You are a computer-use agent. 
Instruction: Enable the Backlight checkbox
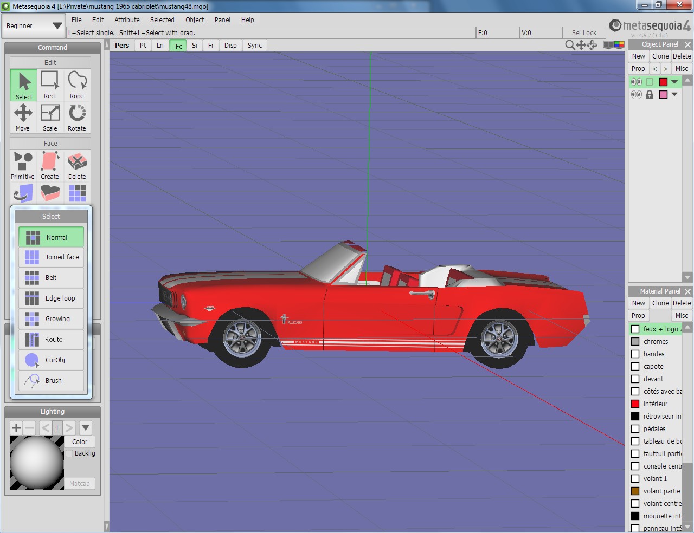[x=69, y=453]
